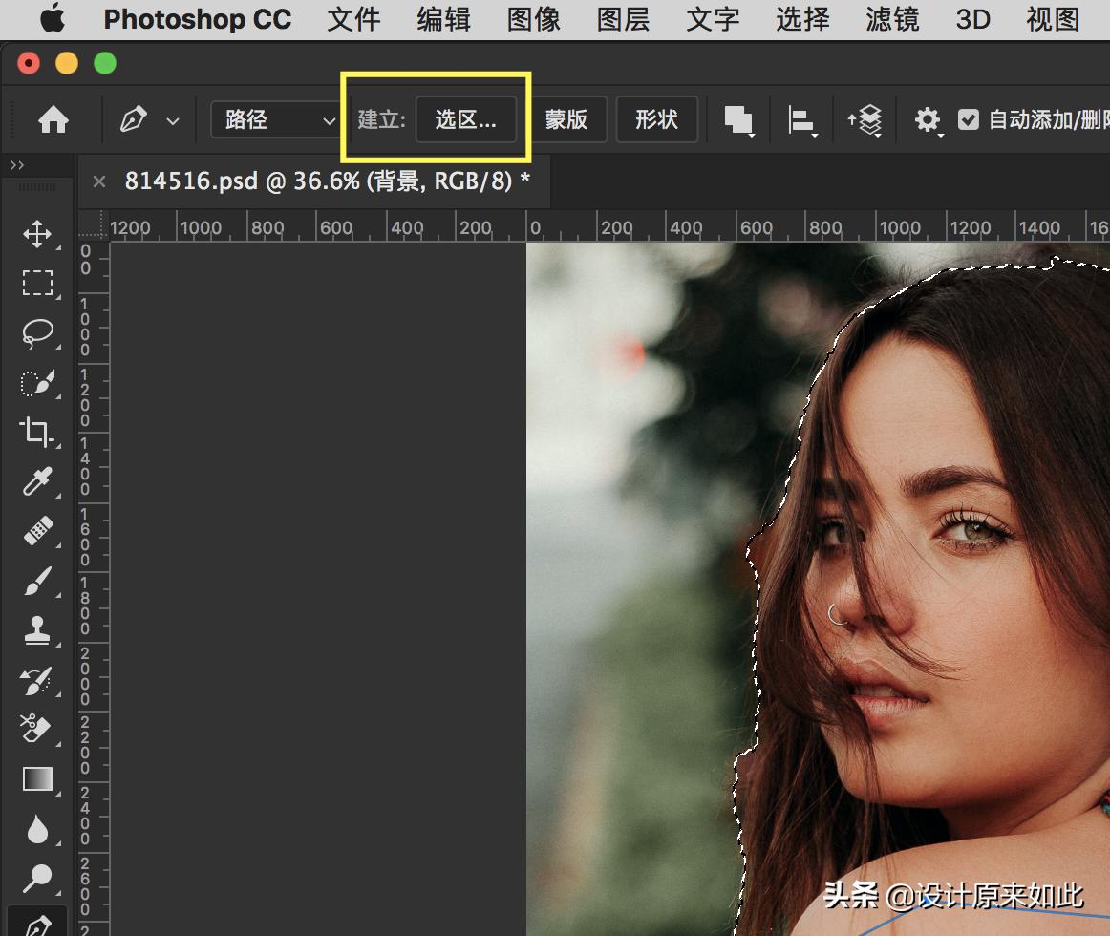Image resolution: width=1110 pixels, height=936 pixels.
Task: Select the Eraser tool
Action: point(37,730)
